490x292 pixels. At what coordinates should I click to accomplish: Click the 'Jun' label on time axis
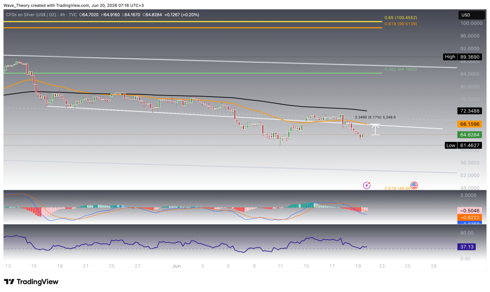(177, 266)
